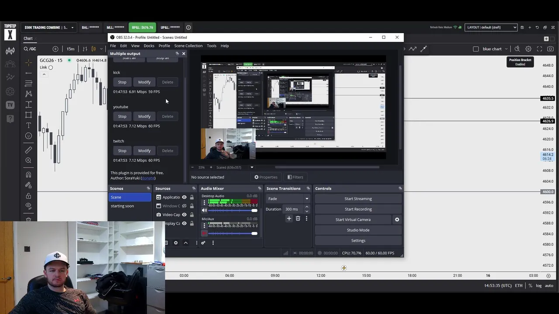
Task: Open the chart type dropdown chevron
Action: click(101, 49)
